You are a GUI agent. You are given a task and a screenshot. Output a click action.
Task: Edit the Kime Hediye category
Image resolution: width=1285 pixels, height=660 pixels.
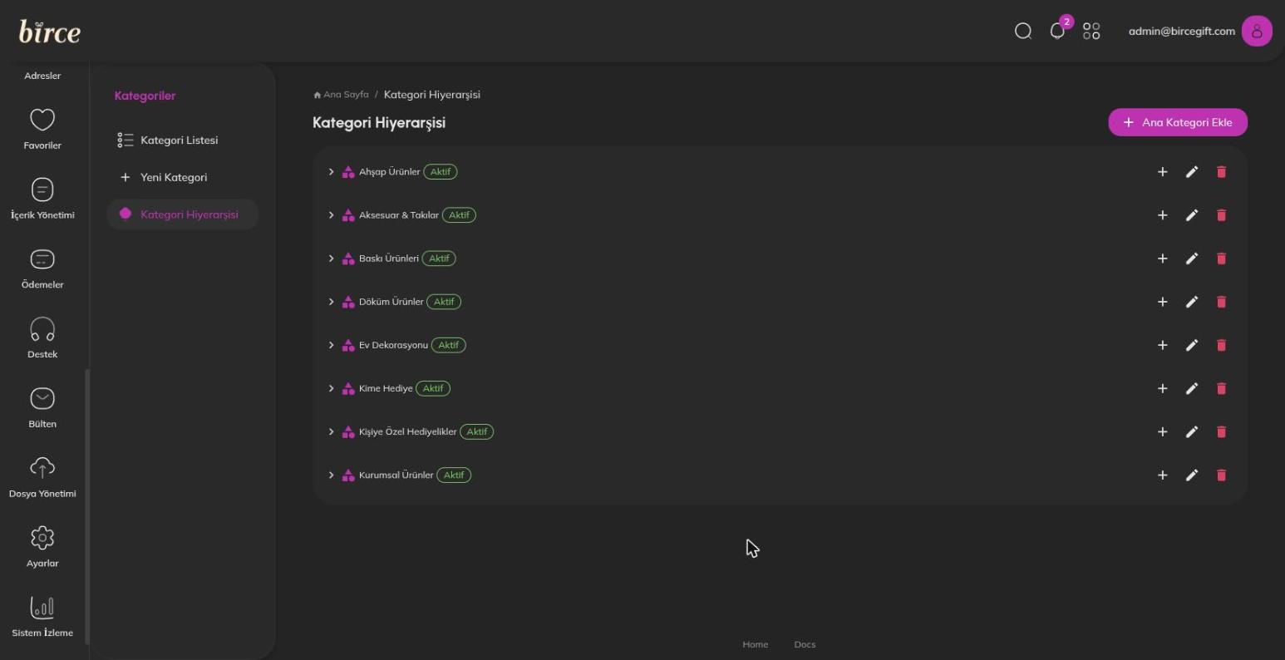[x=1192, y=388]
